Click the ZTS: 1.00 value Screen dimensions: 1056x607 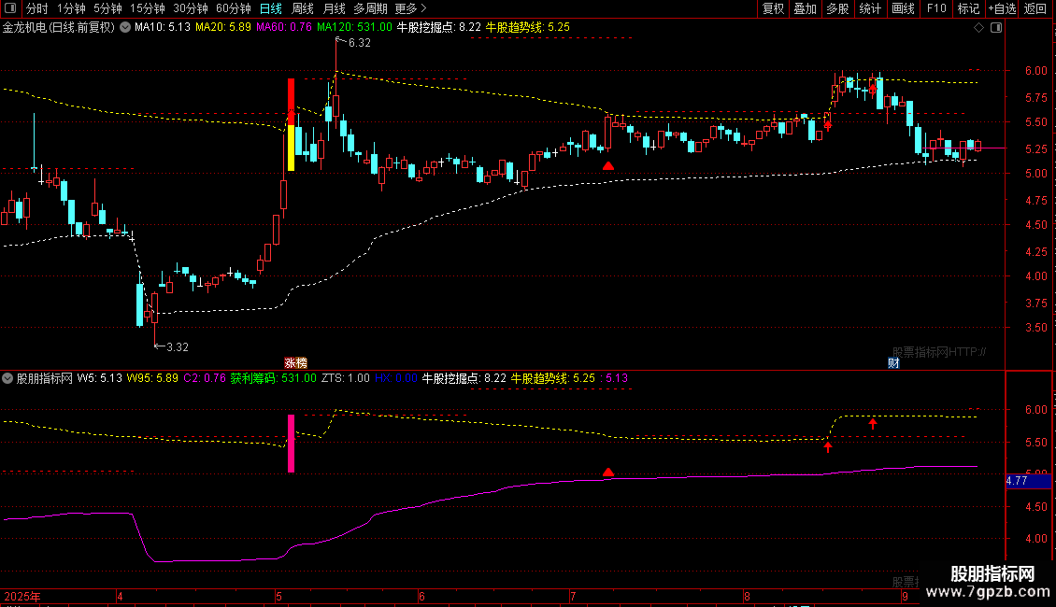[346, 378]
